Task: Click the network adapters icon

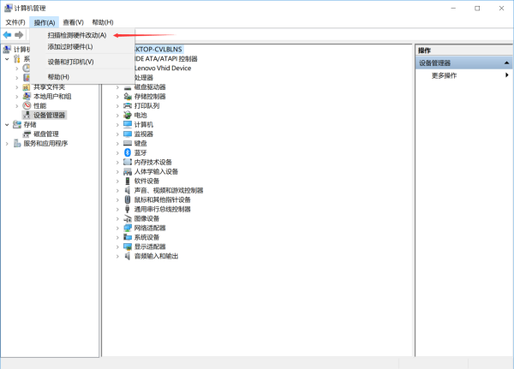Action: (128, 228)
